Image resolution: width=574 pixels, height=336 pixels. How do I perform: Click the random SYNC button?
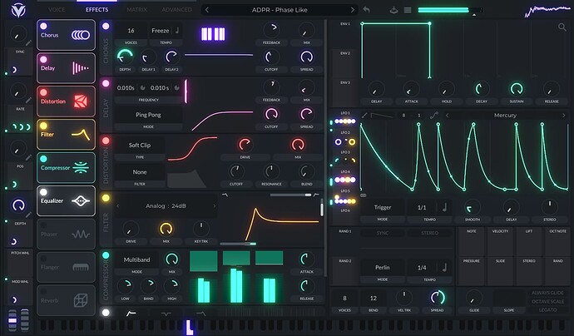(383, 233)
